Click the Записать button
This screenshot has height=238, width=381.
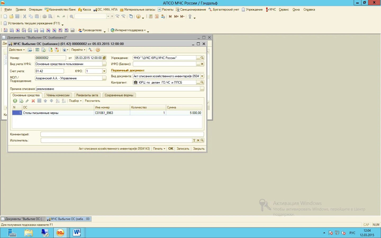click(183, 149)
